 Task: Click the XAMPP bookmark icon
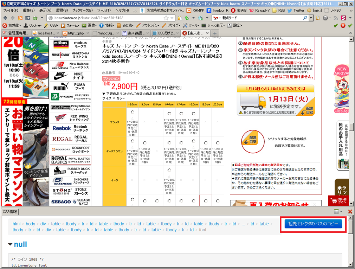point(189,11)
